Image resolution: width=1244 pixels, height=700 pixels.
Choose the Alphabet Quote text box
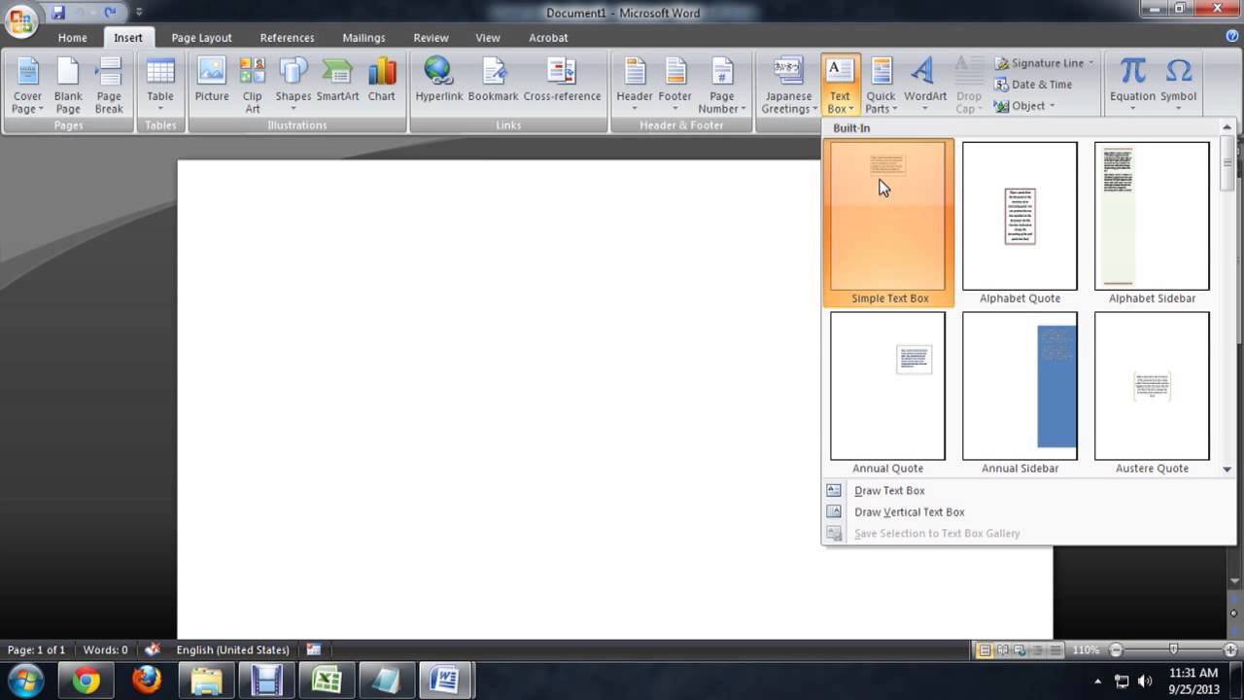pyautogui.click(x=1019, y=223)
